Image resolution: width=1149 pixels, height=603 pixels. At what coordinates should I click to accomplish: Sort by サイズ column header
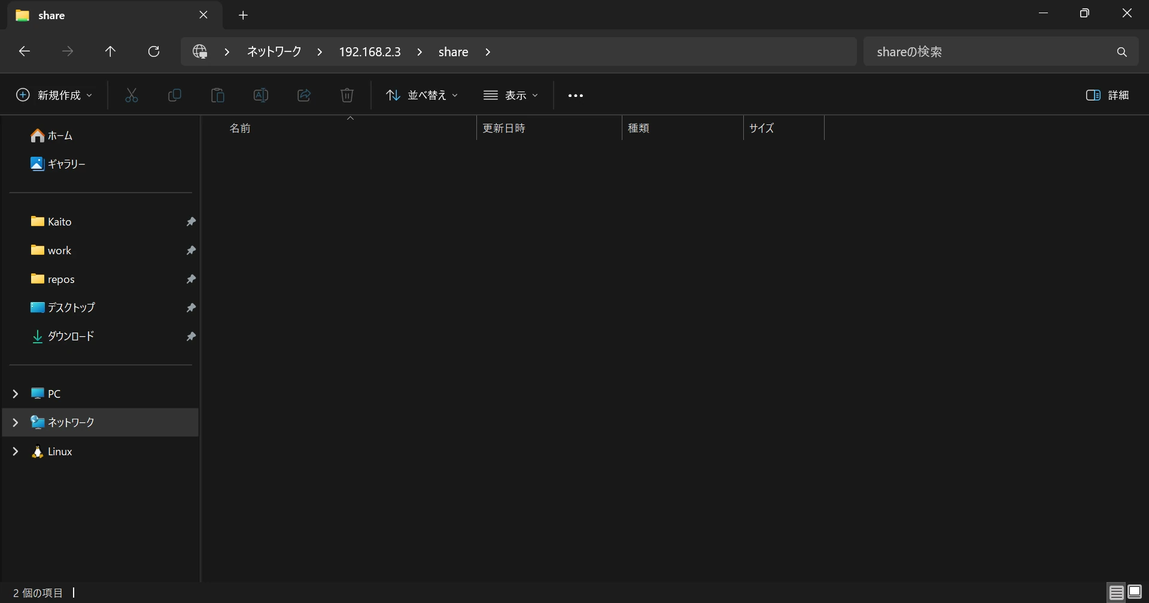(784, 128)
